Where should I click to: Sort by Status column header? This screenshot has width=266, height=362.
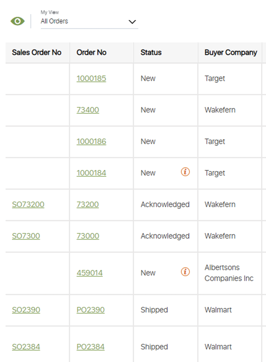(151, 53)
